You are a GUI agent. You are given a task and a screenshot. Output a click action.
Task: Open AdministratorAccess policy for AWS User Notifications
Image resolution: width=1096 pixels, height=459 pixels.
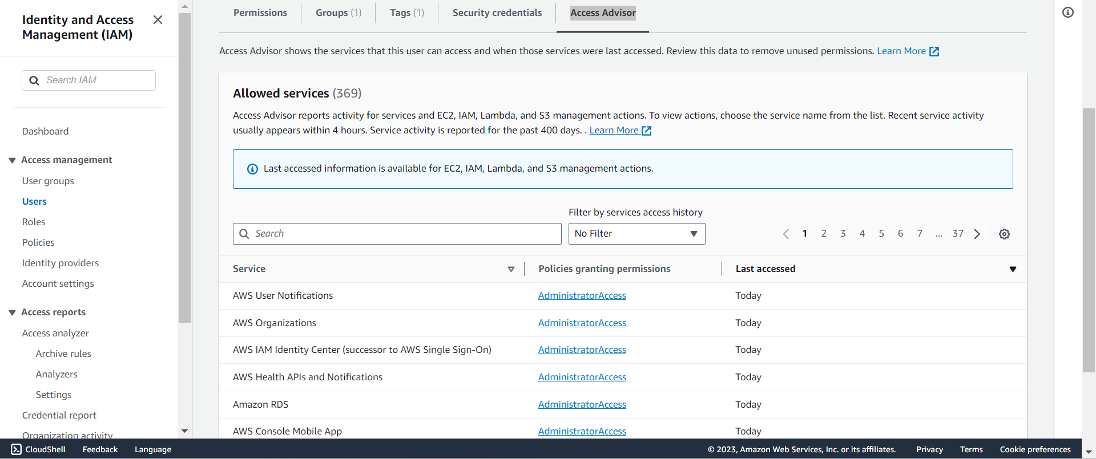click(x=582, y=295)
